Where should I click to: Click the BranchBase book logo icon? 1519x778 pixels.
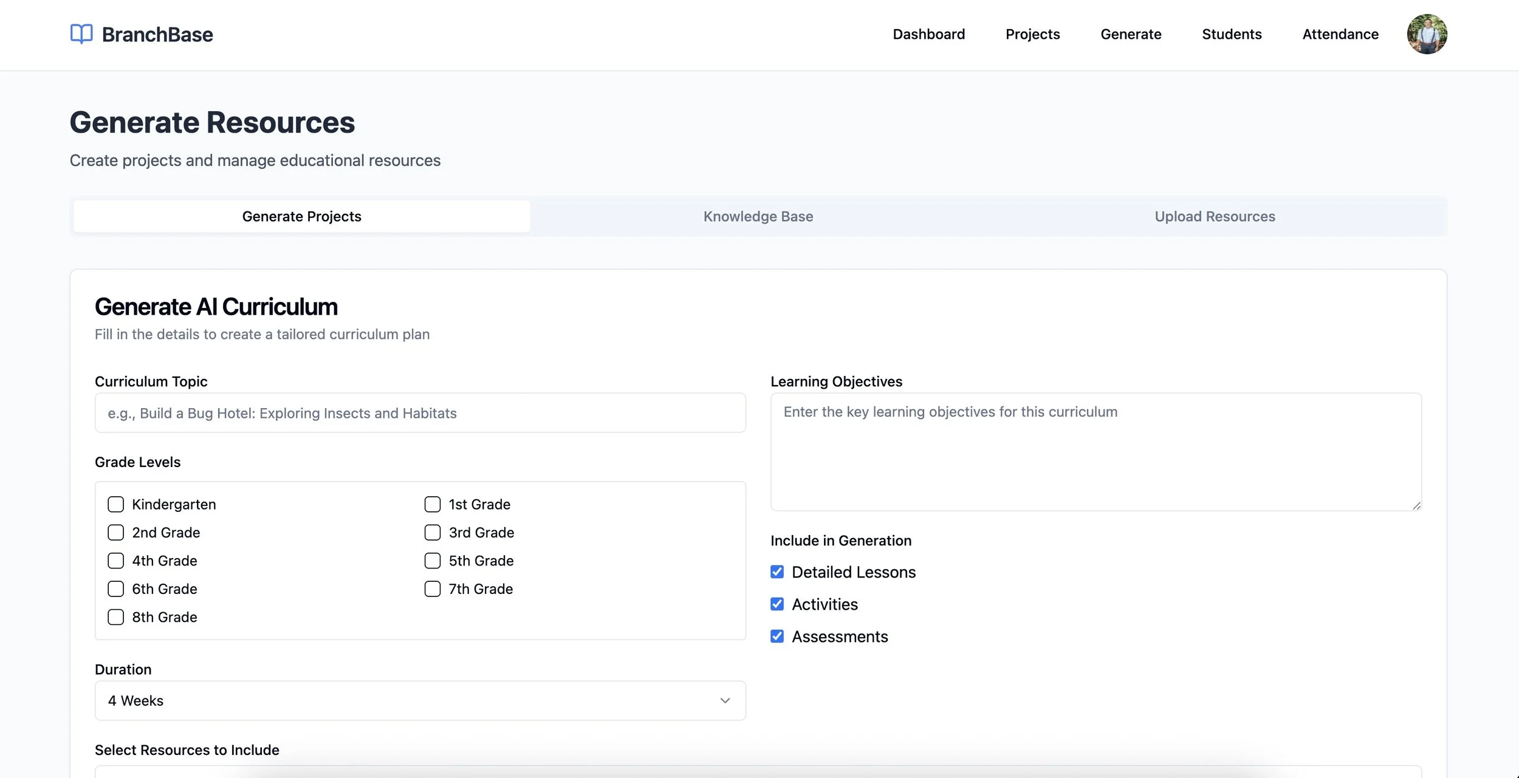(x=81, y=34)
